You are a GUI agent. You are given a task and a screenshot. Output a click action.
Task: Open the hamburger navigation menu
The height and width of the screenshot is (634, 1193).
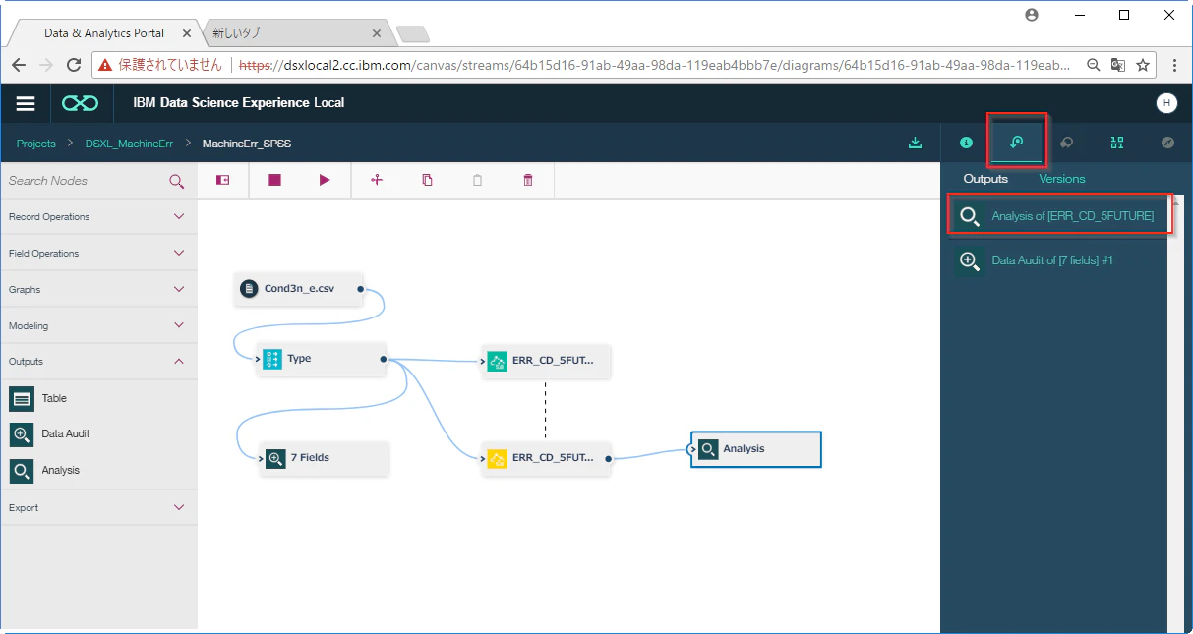point(26,103)
